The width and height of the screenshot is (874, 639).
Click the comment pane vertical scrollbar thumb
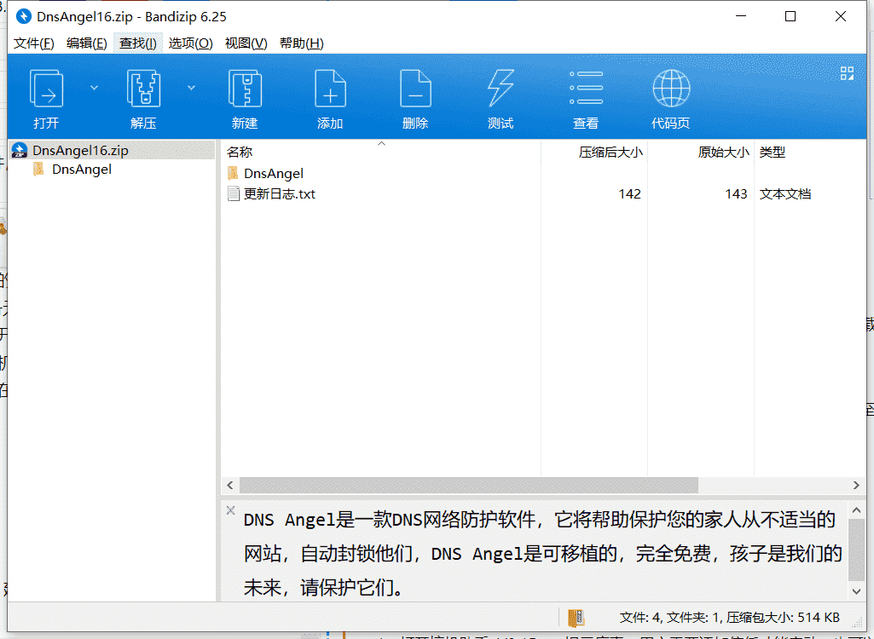tap(857, 550)
